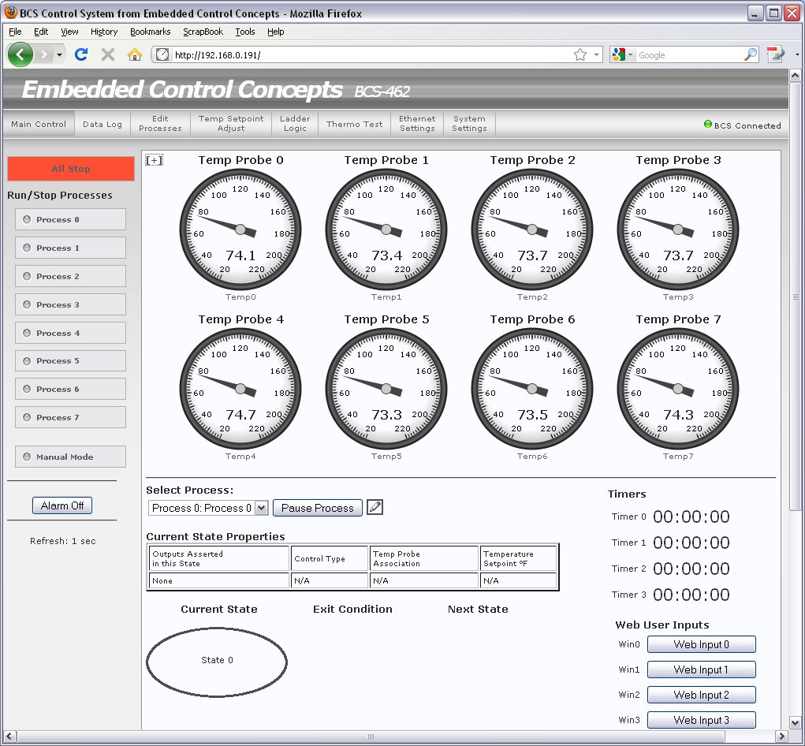Click the Web Input 3 button
This screenshot has height=746, width=805.
pyautogui.click(x=701, y=720)
